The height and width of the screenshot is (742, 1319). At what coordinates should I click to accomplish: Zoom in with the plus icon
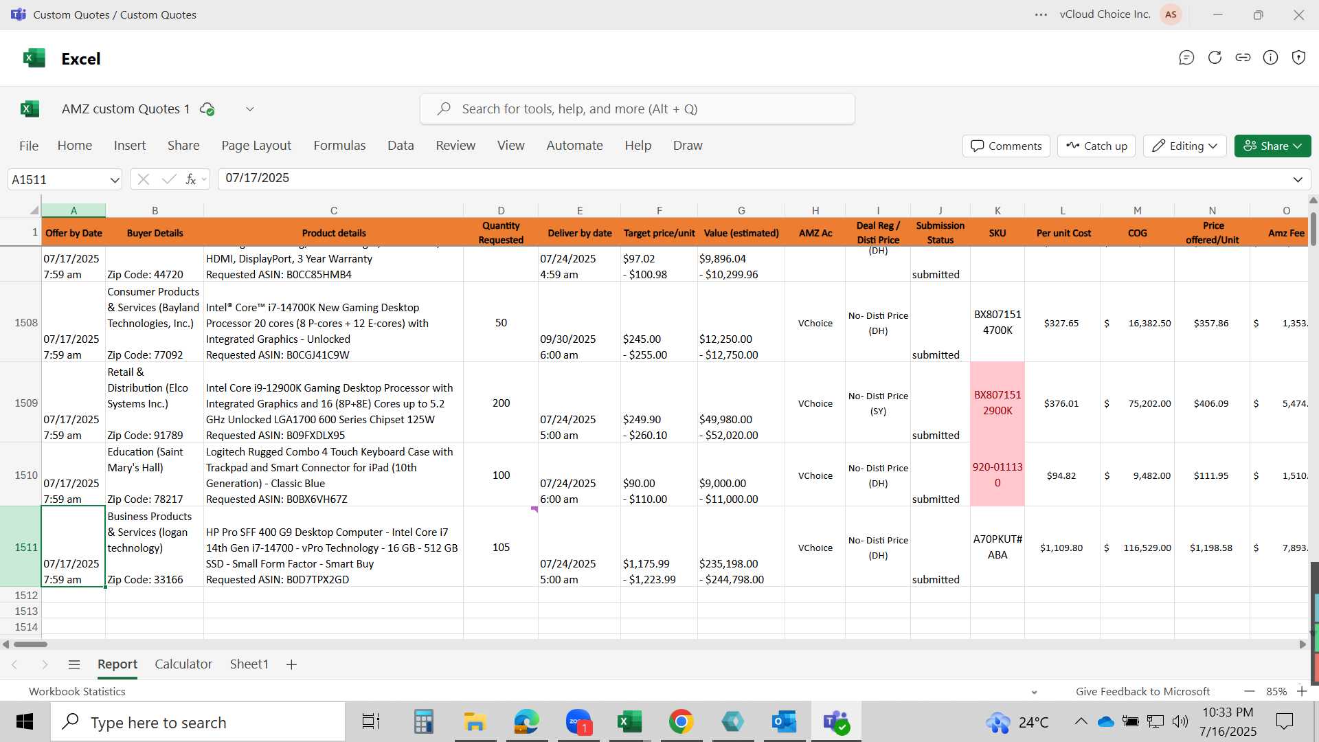[x=1301, y=691]
